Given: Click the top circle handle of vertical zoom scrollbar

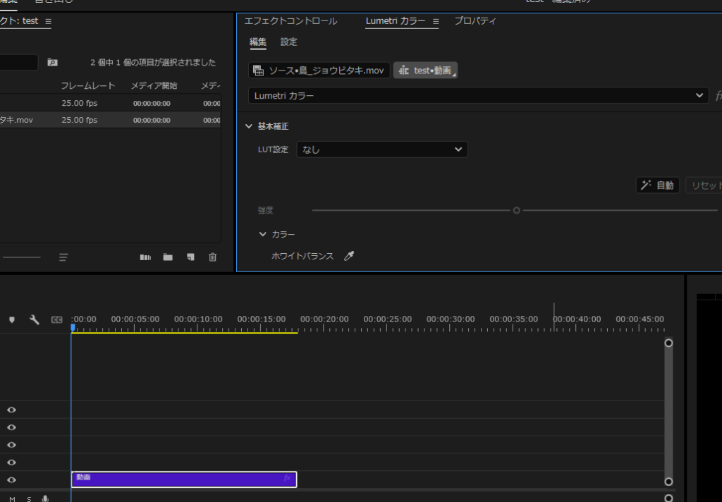Looking at the screenshot, I should tap(668, 343).
